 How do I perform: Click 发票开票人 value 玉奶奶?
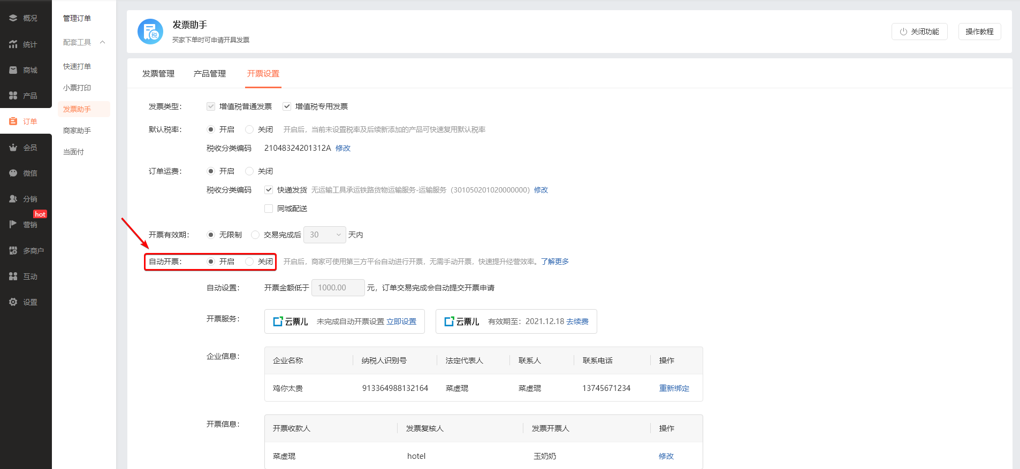(x=545, y=456)
